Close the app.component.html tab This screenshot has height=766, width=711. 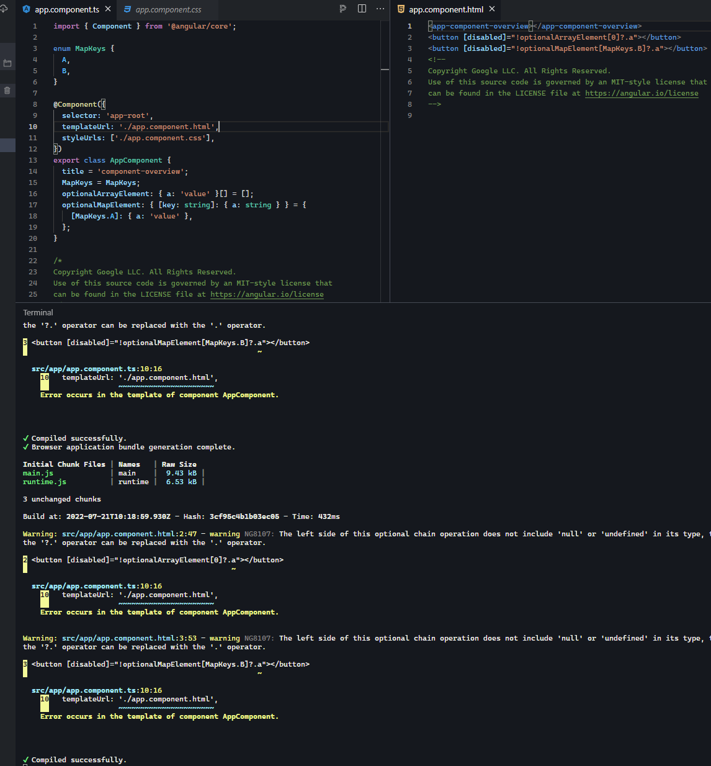point(492,9)
